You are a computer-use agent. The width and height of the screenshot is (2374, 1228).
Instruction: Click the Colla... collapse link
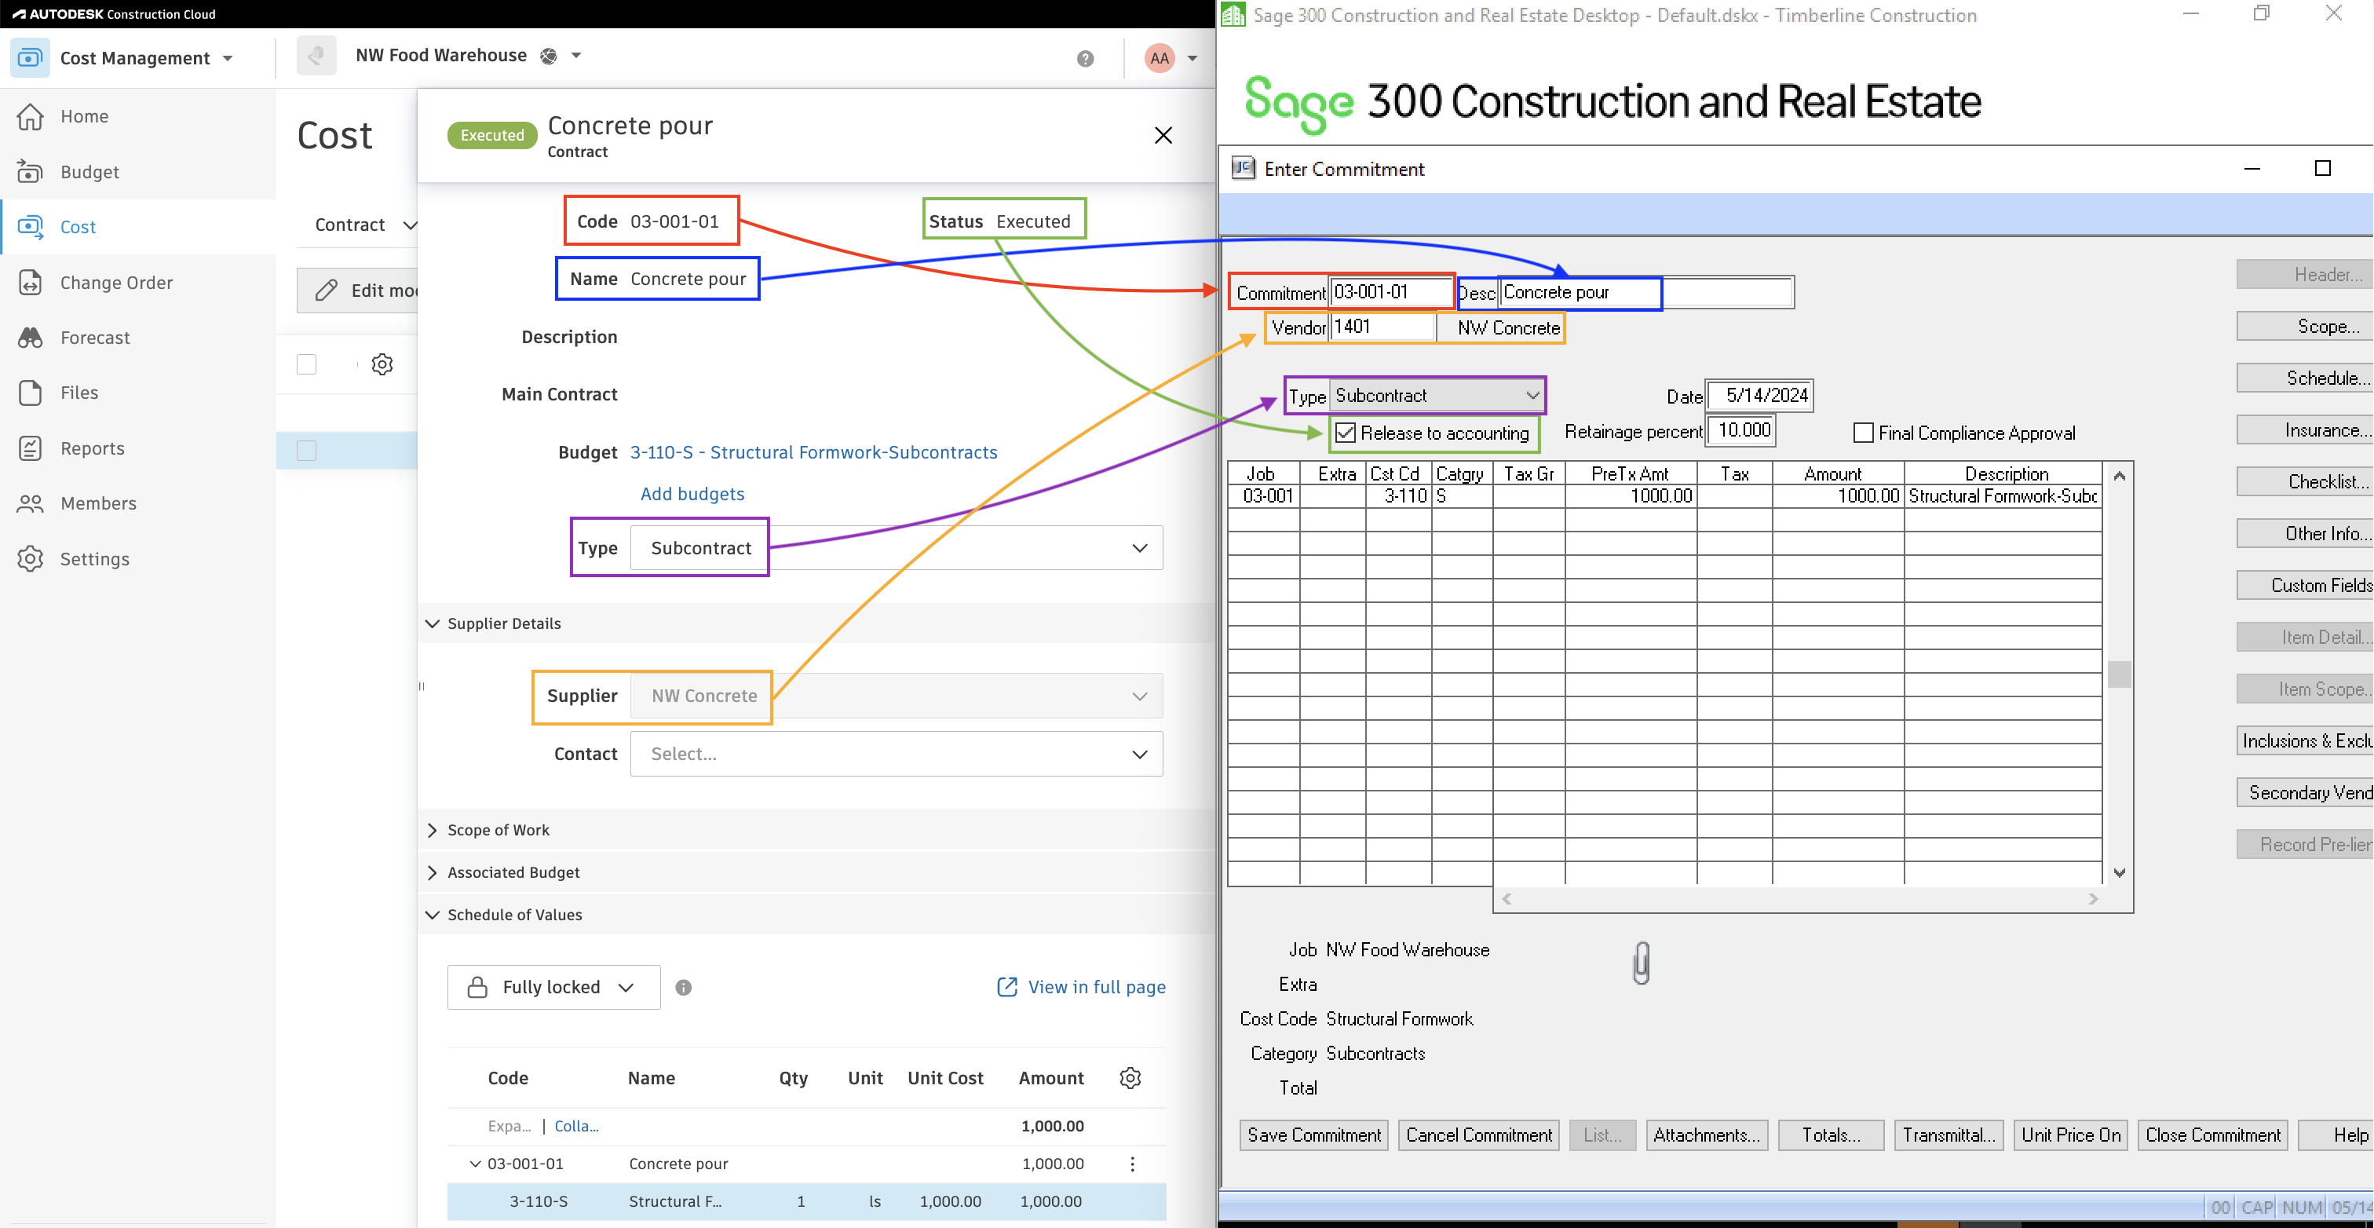tap(576, 1126)
